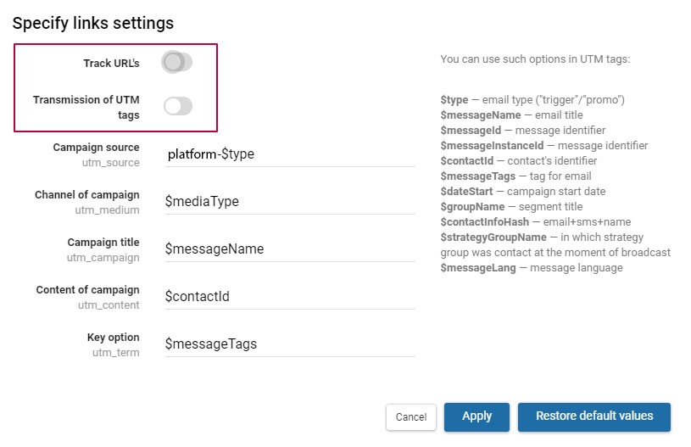This screenshot has width=691, height=447.
Task: Click the $contactInfoHash help entry
Action: [x=536, y=222]
